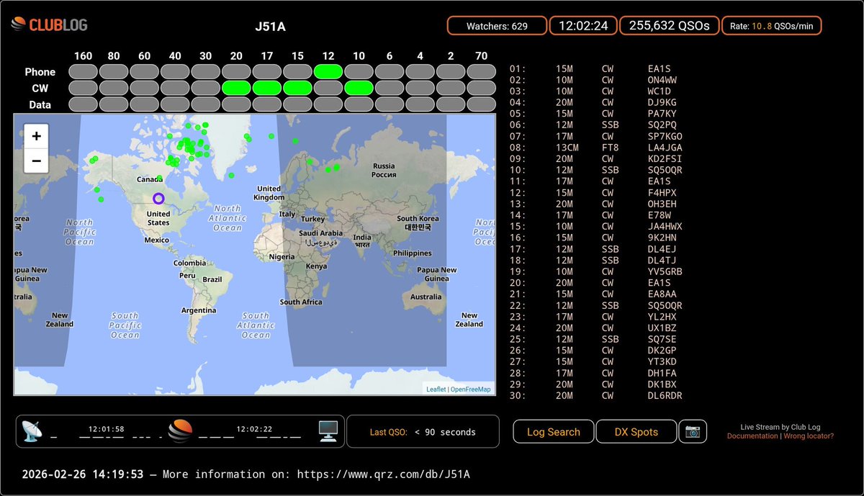Click the DX Spots button
The height and width of the screenshot is (496, 864).
click(636, 431)
